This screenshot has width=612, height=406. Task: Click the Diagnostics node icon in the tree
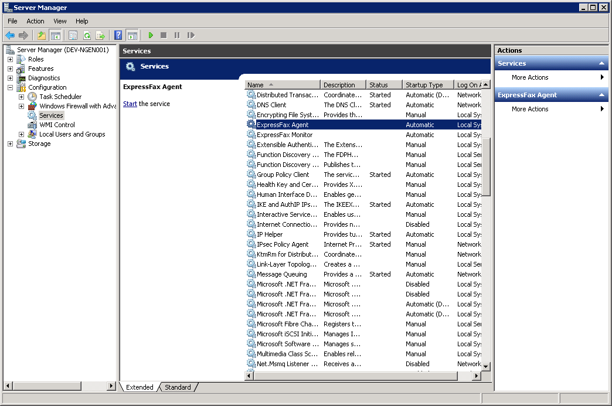click(21, 78)
